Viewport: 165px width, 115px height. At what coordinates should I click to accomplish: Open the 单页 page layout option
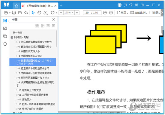[x=122, y=13]
